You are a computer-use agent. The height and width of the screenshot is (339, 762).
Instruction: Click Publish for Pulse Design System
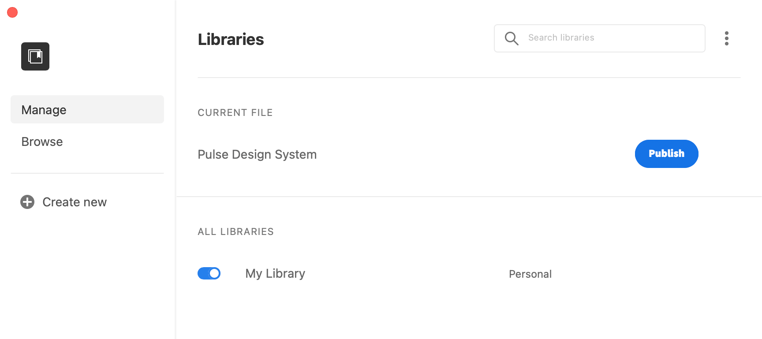click(x=666, y=153)
